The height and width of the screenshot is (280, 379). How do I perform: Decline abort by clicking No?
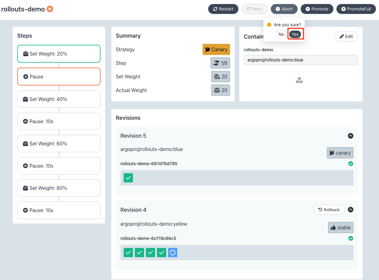[281, 34]
